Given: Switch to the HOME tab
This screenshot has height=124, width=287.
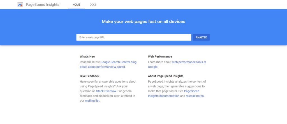Looking at the screenshot, I should (76, 5).
